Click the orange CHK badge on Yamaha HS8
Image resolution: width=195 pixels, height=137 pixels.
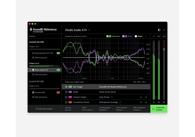(x=58, y=92)
